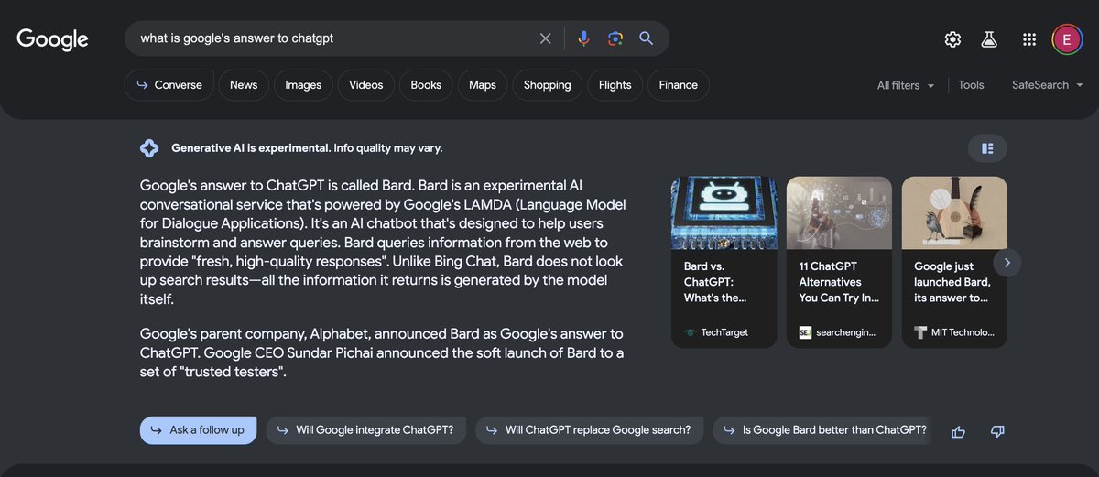The width and height of the screenshot is (1099, 477).
Task: Open Google Lens image search icon
Action: 615,38
